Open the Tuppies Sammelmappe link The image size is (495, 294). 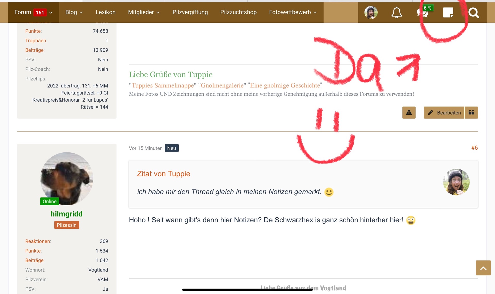click(163, 86)
